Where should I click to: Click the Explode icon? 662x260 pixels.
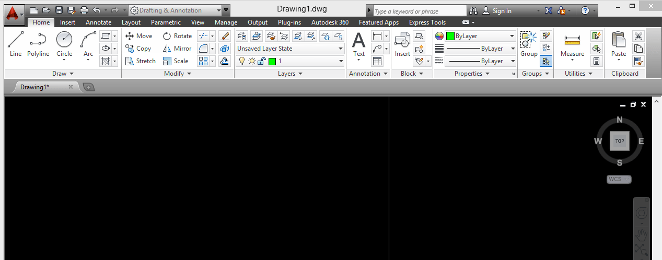(x=225, y=49)
